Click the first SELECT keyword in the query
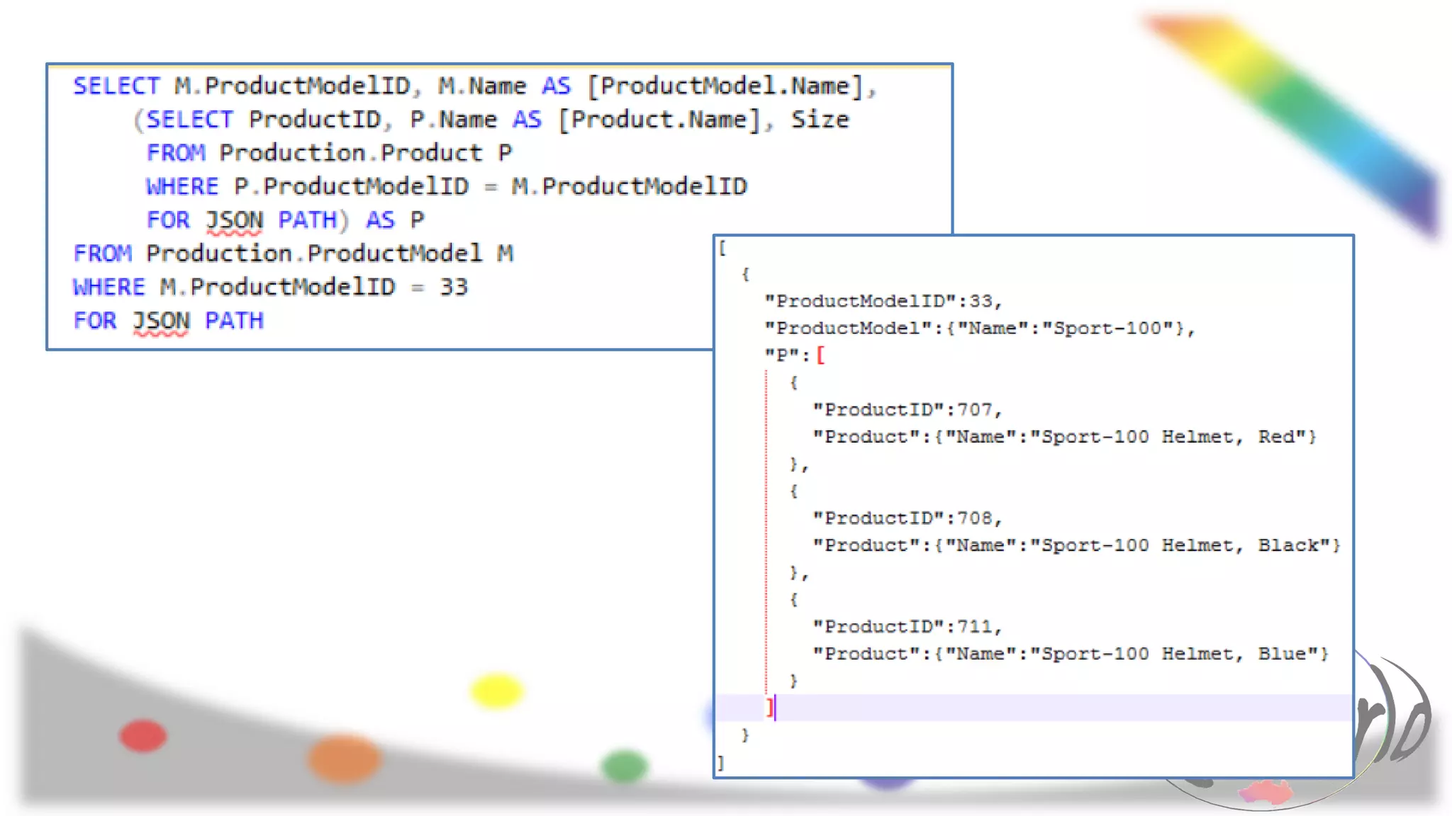Viewport: 1452px width, 816px height. (x=117, y=86)
